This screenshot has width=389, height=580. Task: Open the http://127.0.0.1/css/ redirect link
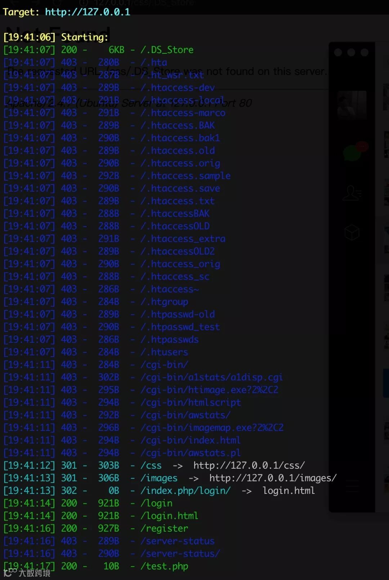249,465
